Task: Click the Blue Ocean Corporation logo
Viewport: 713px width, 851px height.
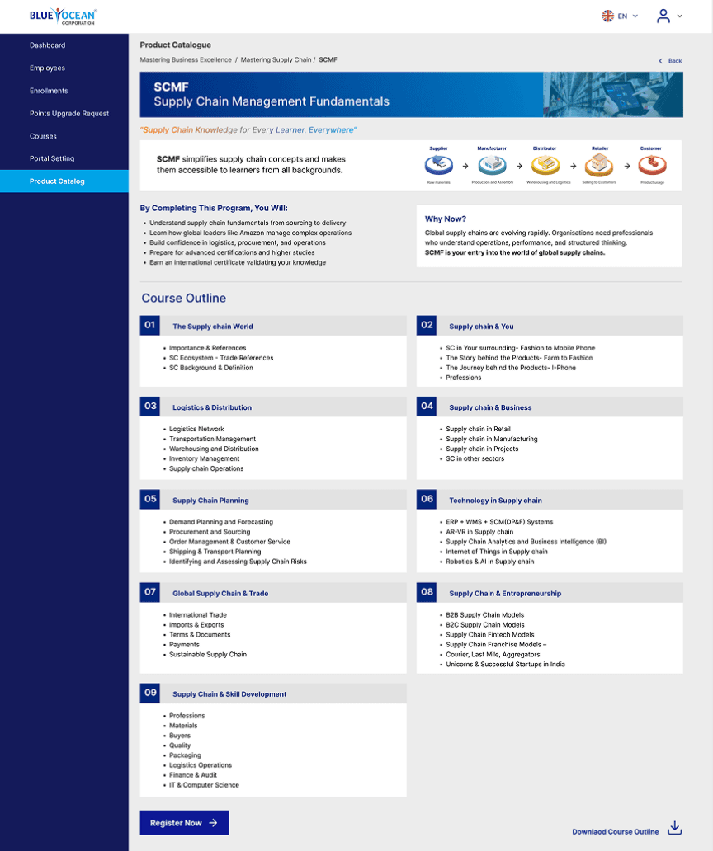Action: click(x=63, y=16)
